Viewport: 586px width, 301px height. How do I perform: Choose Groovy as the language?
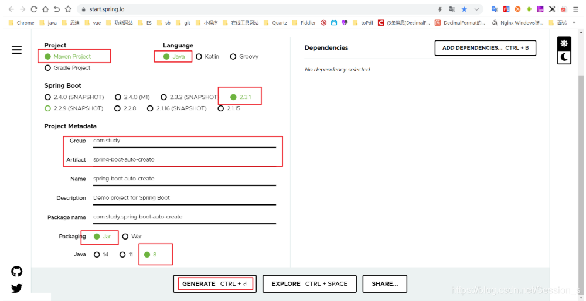(x=244, y=56)
